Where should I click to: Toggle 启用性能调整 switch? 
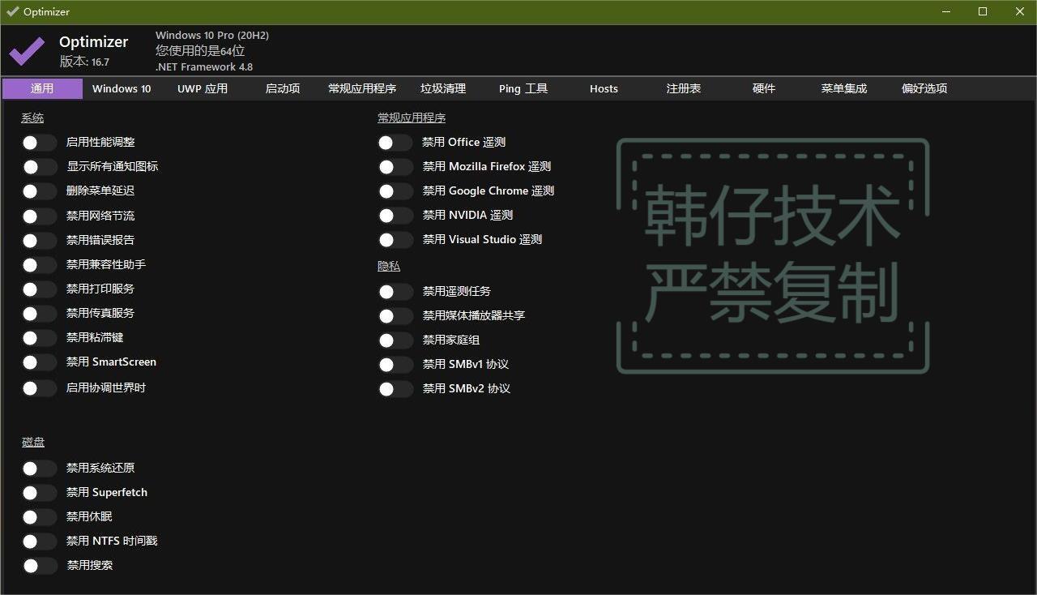coord(40,143)
